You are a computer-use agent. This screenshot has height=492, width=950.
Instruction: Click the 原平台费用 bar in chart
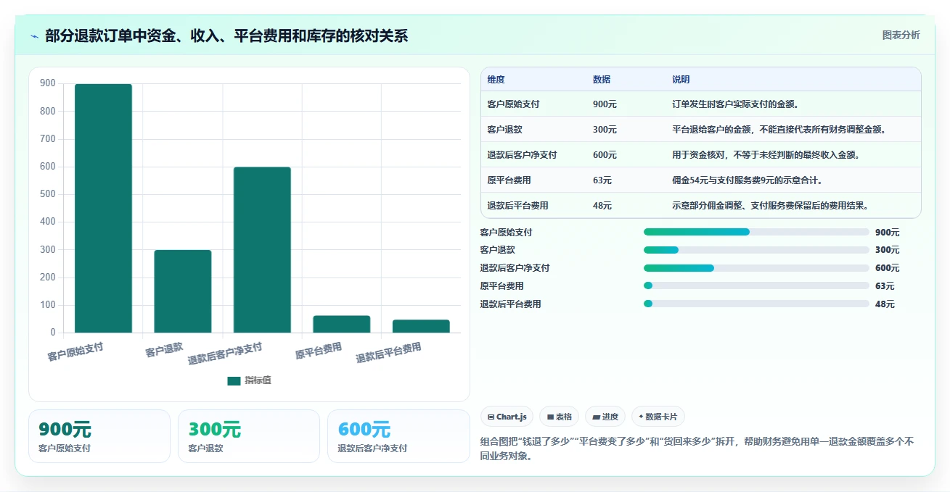[341, 324]
